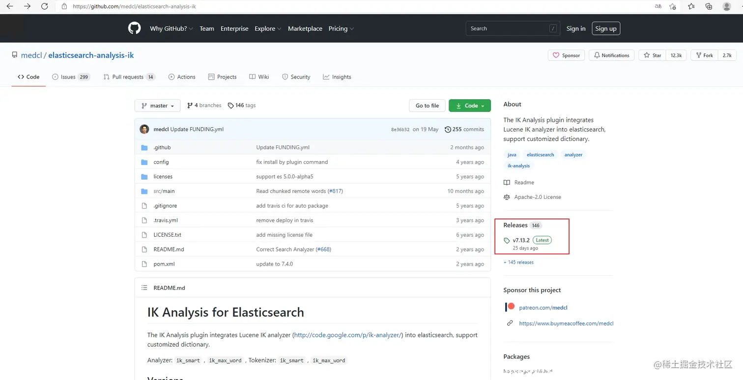743x380 pixels.
Task: Click the Patreon logo icon
Action: pyautogui.click(x=510, y=307)
